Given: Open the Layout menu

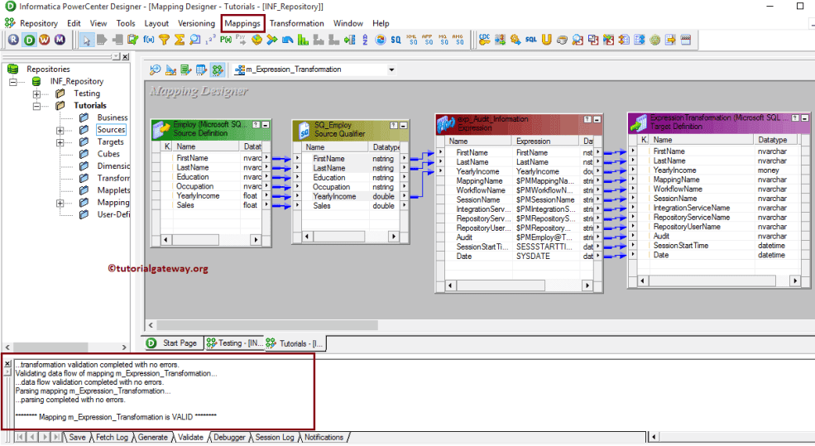Looking at the screenshot, I should point(156,23).
